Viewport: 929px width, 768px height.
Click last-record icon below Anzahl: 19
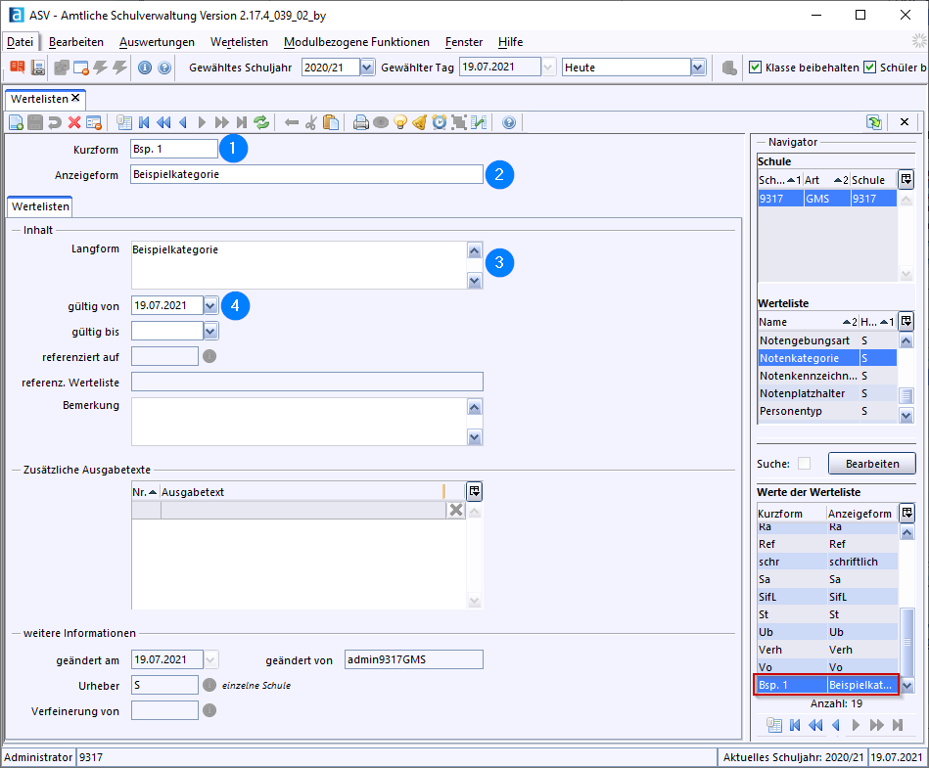click(898, 725)
